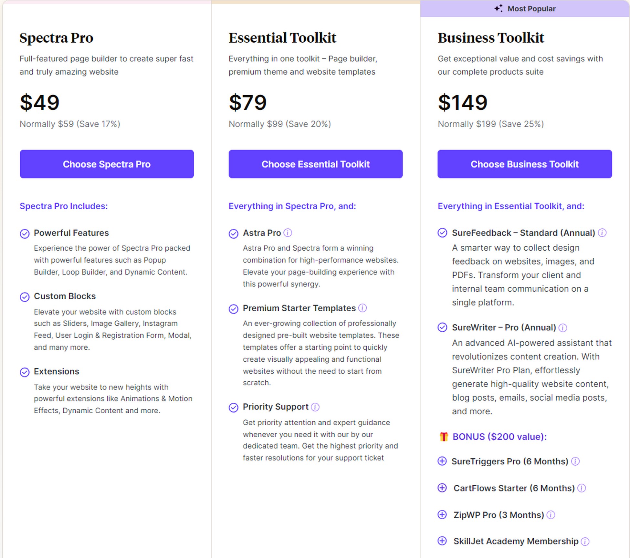Click the checkmark beside Extensions
This screenshot has width=630, height=558.
click(25, 372)
